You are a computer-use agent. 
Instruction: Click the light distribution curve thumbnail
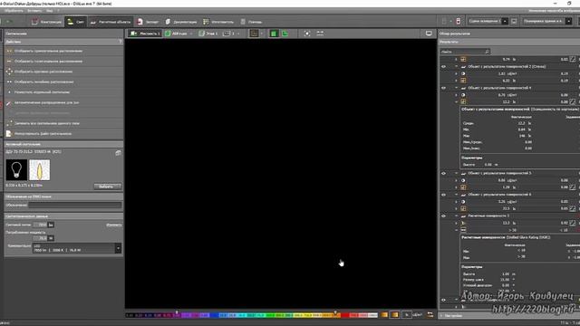[40, 170]
